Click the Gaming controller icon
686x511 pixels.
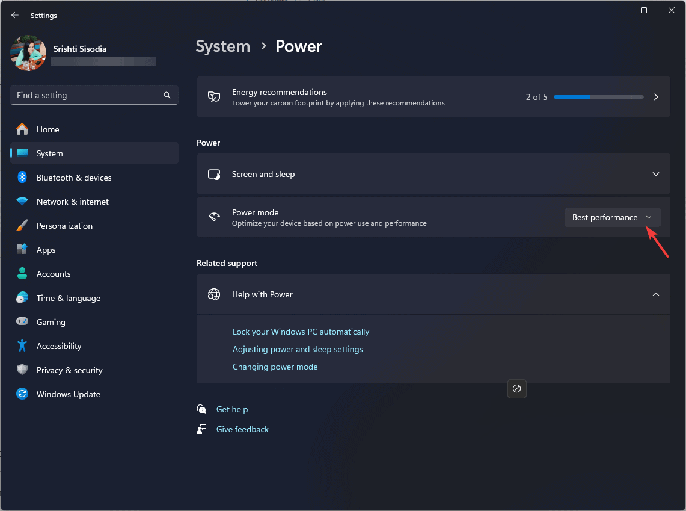22,322
